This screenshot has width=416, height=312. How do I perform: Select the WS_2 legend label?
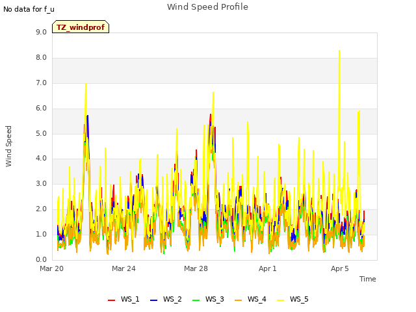pos(172,299)
